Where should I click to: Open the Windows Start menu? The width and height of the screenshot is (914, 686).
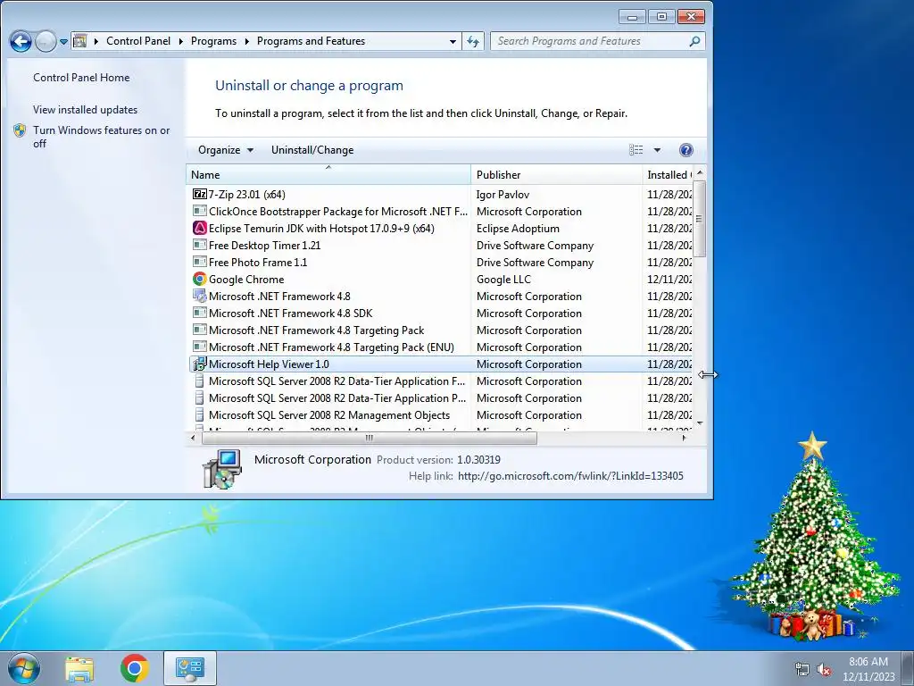24,668
